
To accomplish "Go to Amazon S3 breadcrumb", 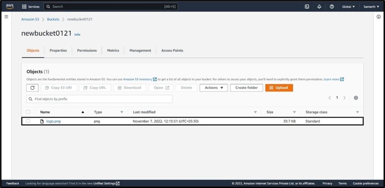I will pyautogui.click(x=30, y=19).
